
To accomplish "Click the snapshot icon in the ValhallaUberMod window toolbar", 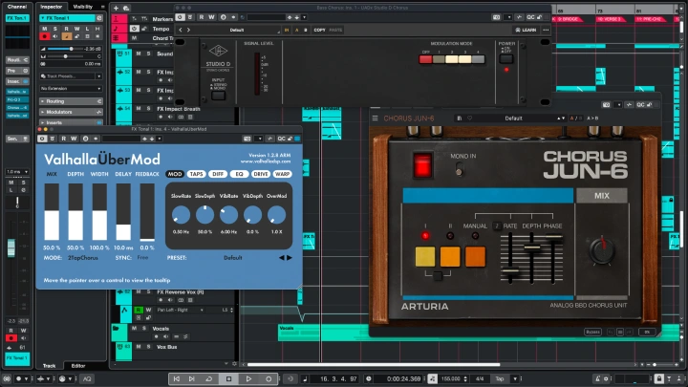I will point(247,139).
